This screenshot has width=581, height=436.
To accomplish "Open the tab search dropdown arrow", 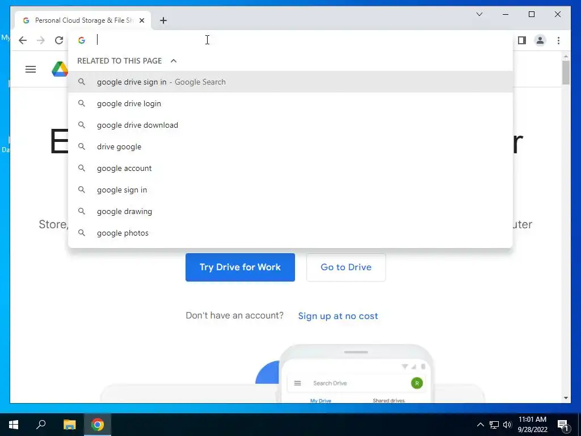I will tap(479, 14).
